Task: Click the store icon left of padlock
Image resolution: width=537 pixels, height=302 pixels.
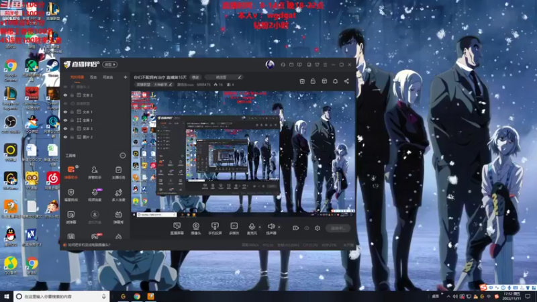Action: pos(302,81)
